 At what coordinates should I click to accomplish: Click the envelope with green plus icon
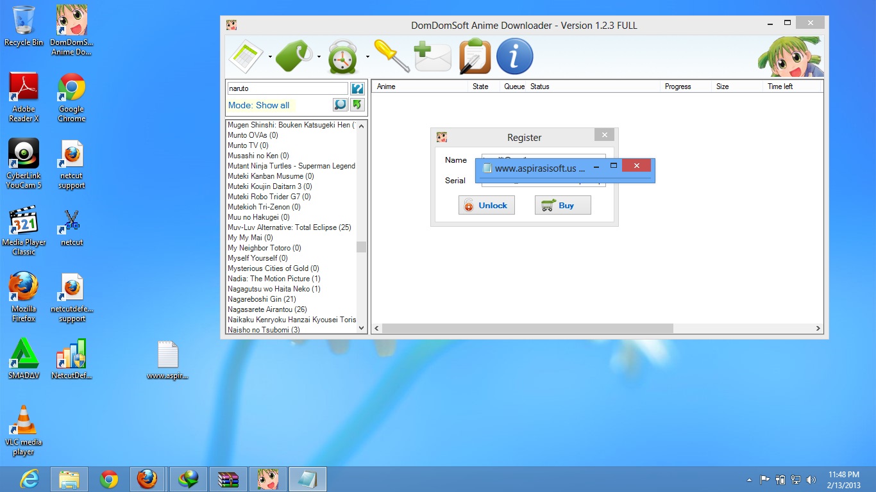[432, 56]
